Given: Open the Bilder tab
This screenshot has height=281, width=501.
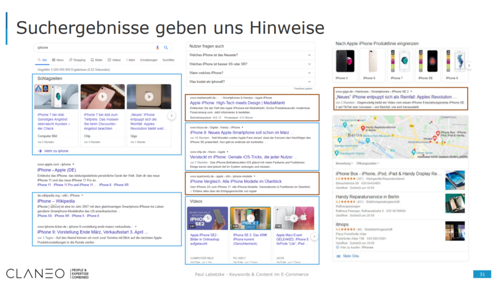Looking at the screenshot, I should 96,60.
